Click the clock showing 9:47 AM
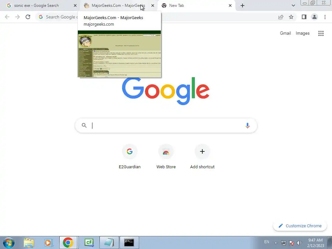The image size is (332, 249). click(x=315, y=243)
